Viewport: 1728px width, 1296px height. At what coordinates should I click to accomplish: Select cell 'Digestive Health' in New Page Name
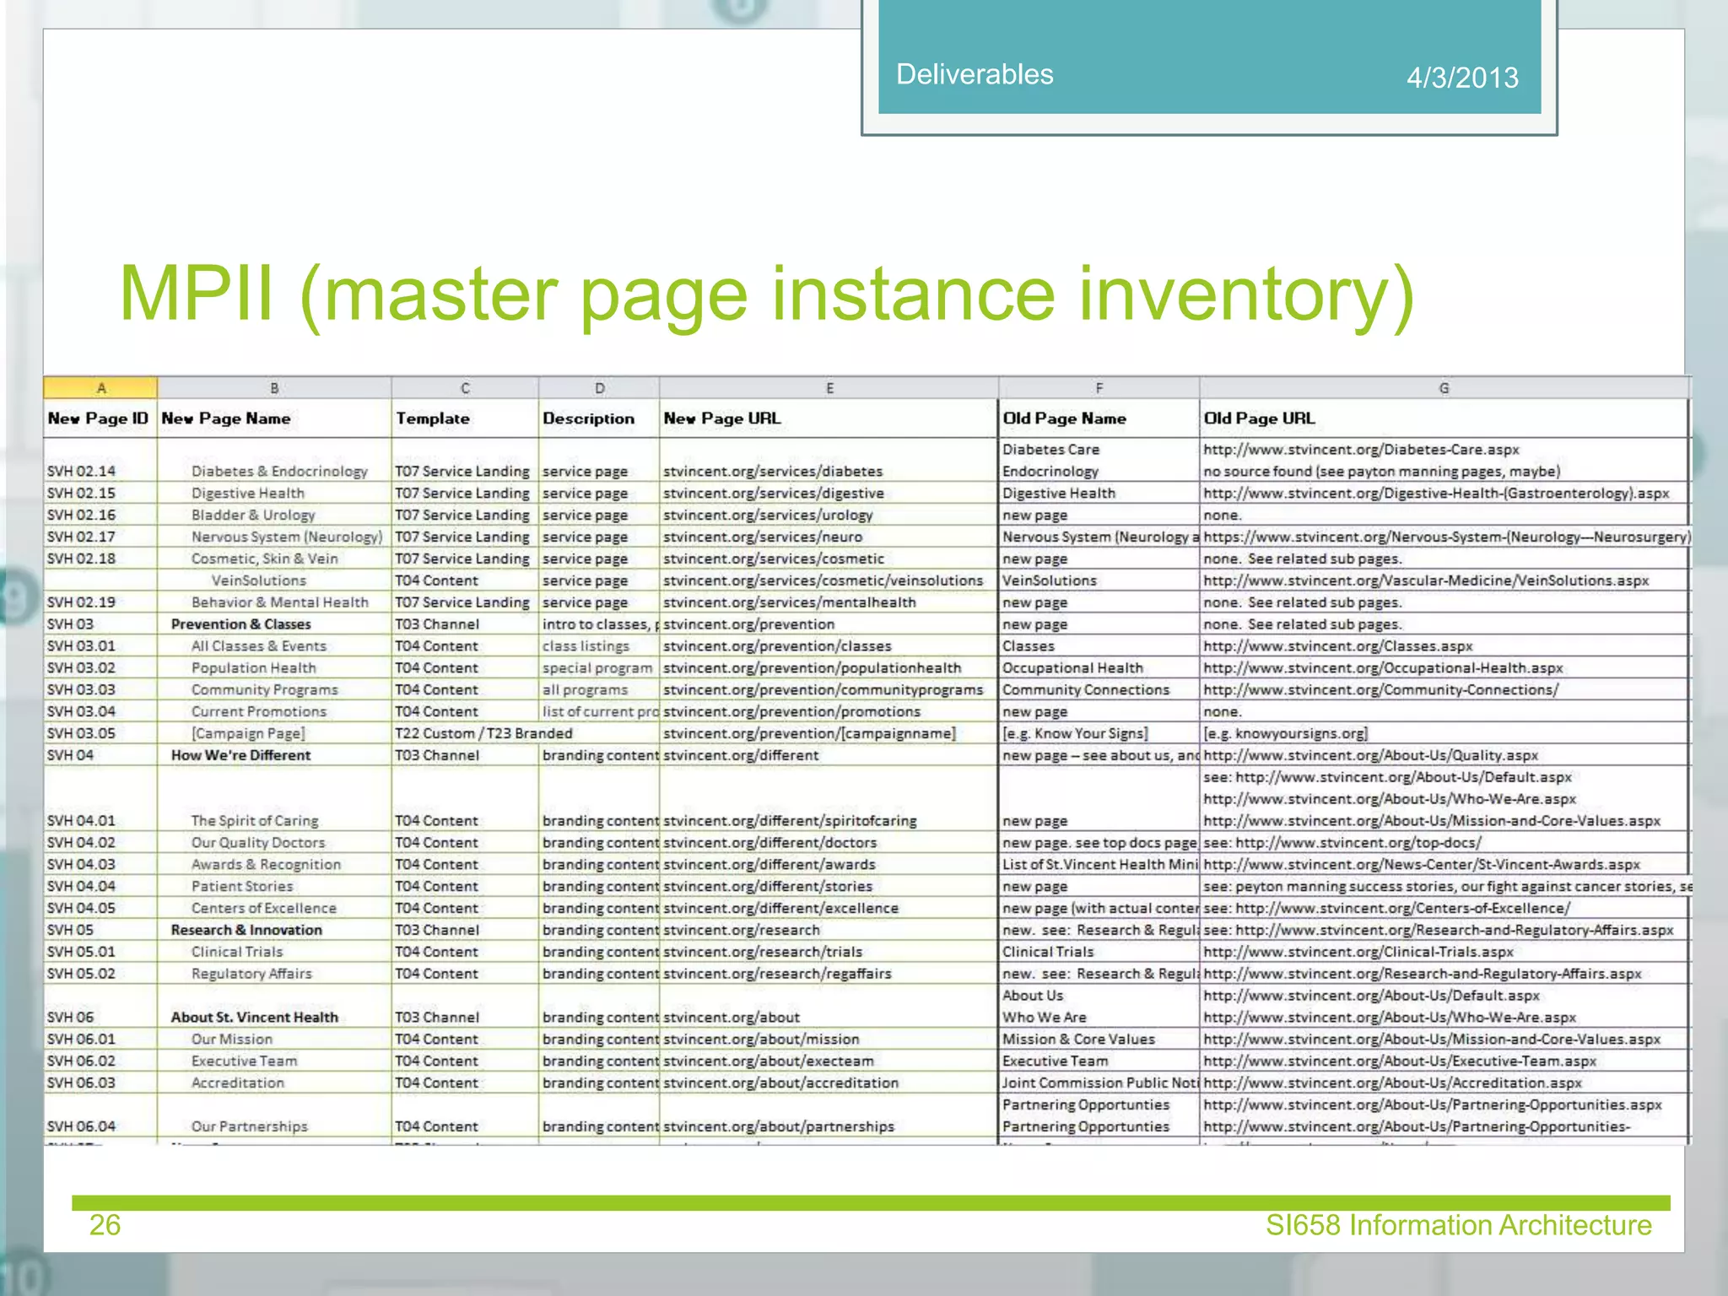[x=274, y=493]
